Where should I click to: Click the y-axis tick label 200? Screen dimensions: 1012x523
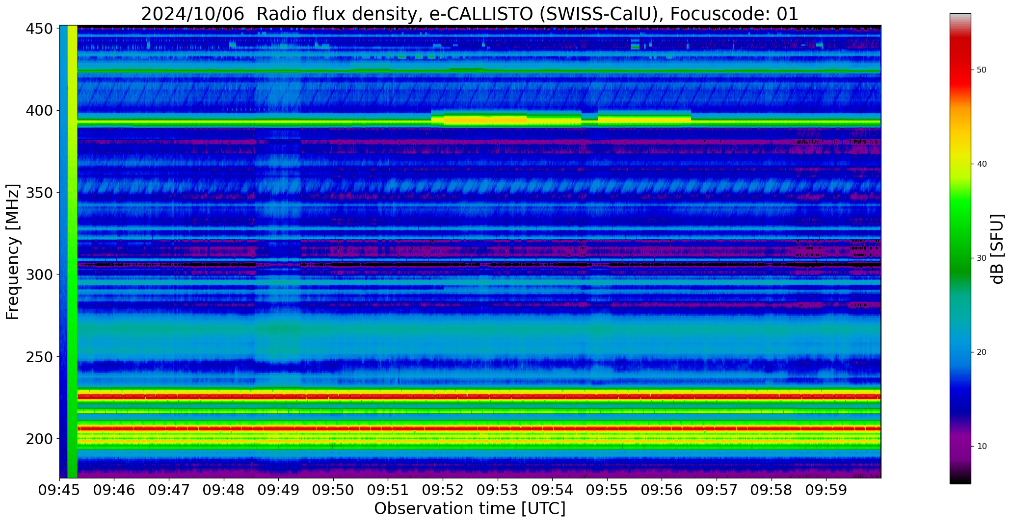click(x=39, y=438)
